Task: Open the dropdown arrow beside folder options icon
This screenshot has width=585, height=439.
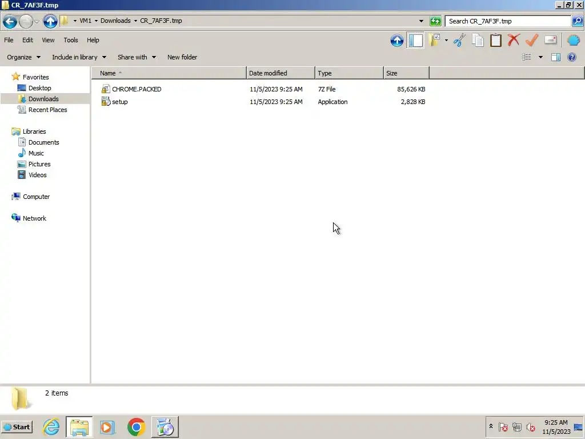Action: 446,41
